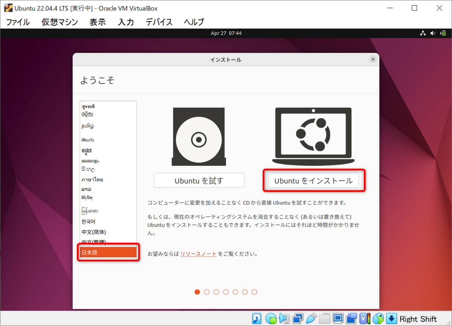Click the Ubuntu network icon in top panel
Screen dimensions: 452x326
click(423, 33)
